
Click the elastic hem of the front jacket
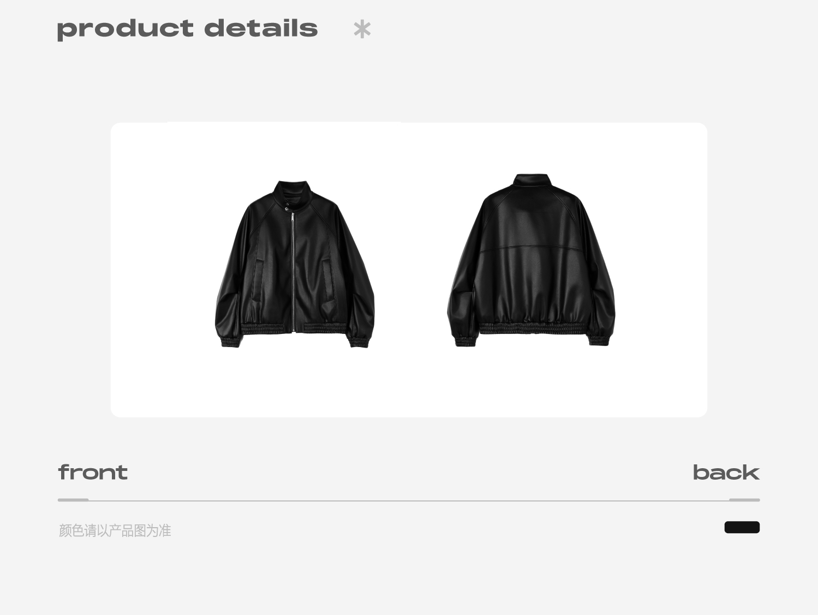tap(294, 327)
